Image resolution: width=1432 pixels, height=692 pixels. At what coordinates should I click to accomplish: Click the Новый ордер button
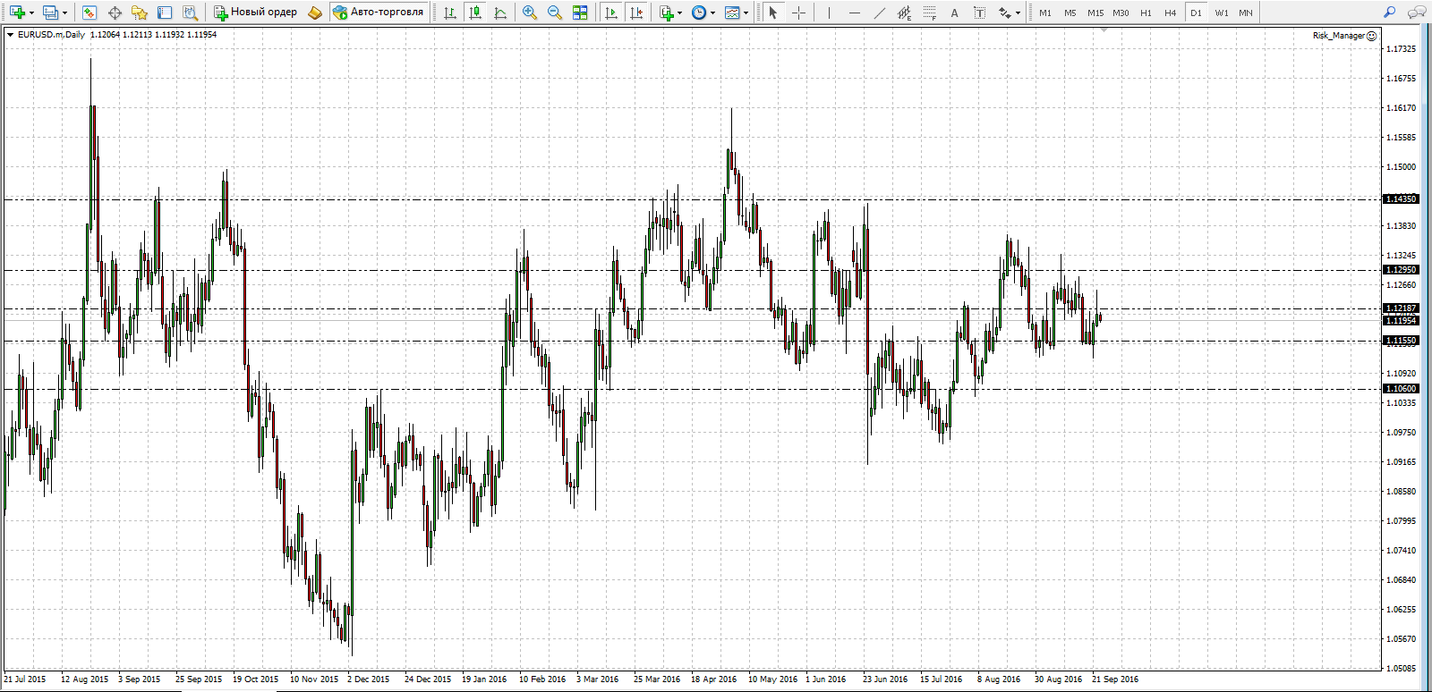[x=255, y=13]
